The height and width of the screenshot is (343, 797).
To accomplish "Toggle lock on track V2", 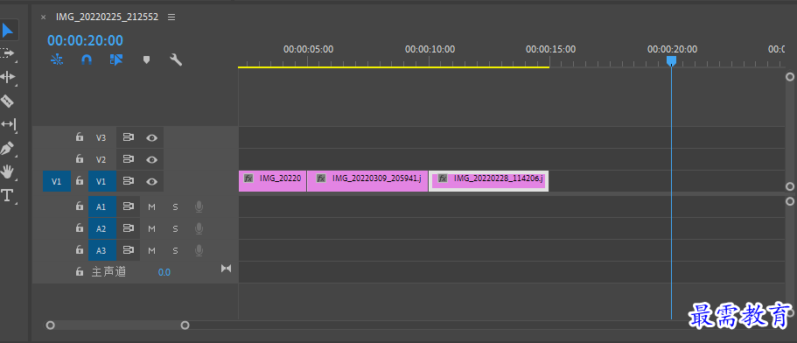I will (80, 159).
